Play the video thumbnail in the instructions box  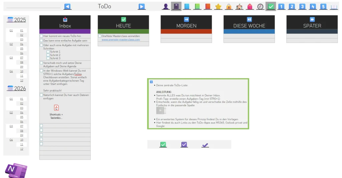pyautogui.click(x=161, y=111)
